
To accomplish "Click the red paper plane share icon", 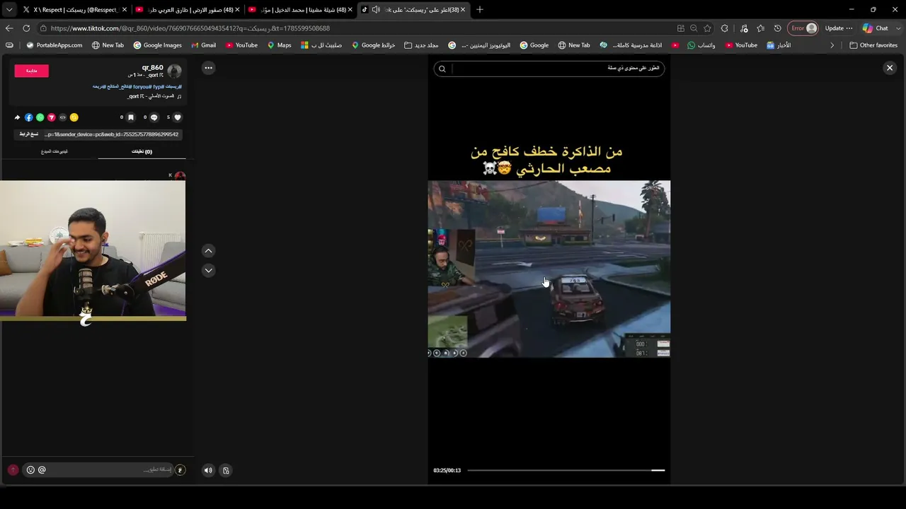I will 52,117.
